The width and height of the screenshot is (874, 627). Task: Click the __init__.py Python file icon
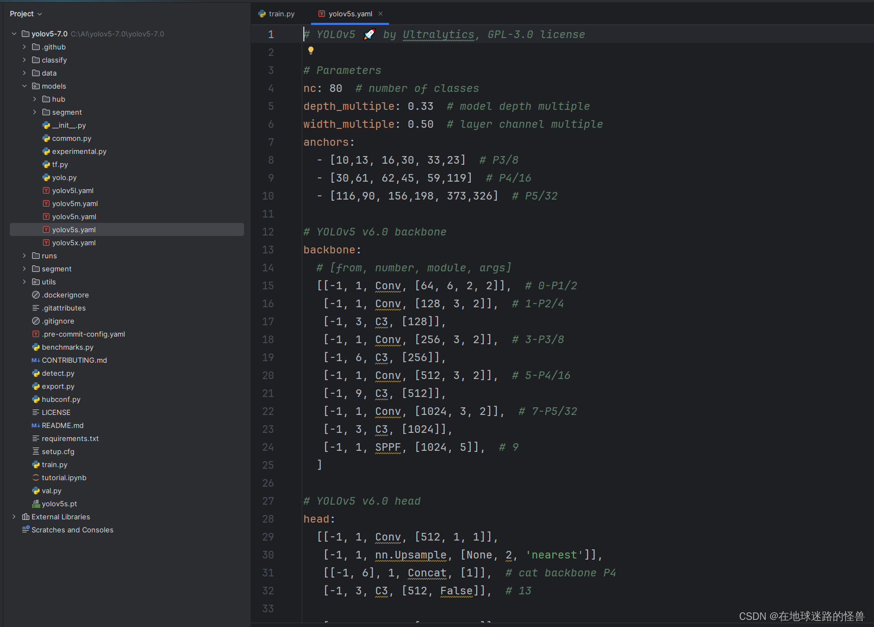[46, 125]
